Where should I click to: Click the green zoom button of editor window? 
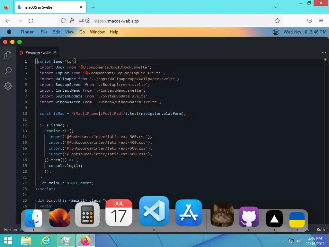tap(20, 42)
